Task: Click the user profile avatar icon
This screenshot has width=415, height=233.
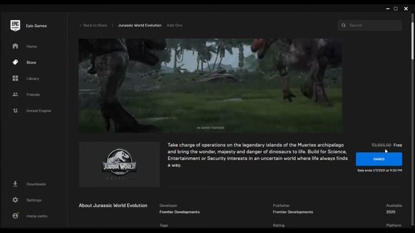Action: [x=16, y=216]
